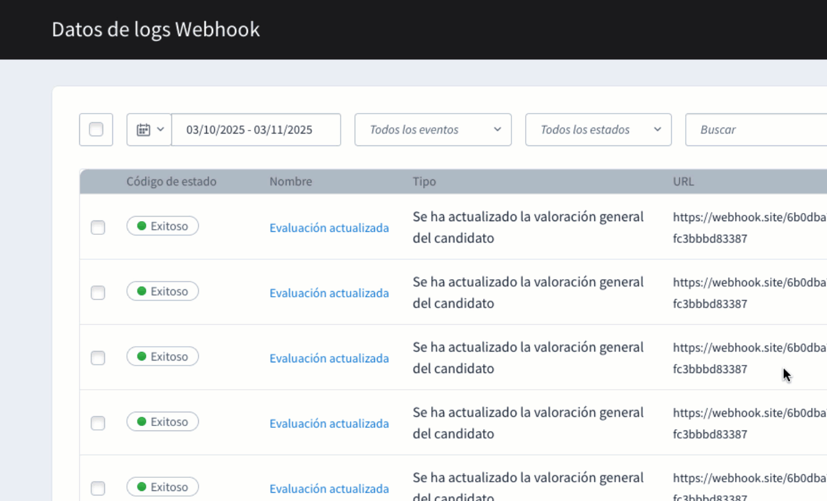Check the checkbox on the third log row
827x501 pixels.
pos(98,358)
